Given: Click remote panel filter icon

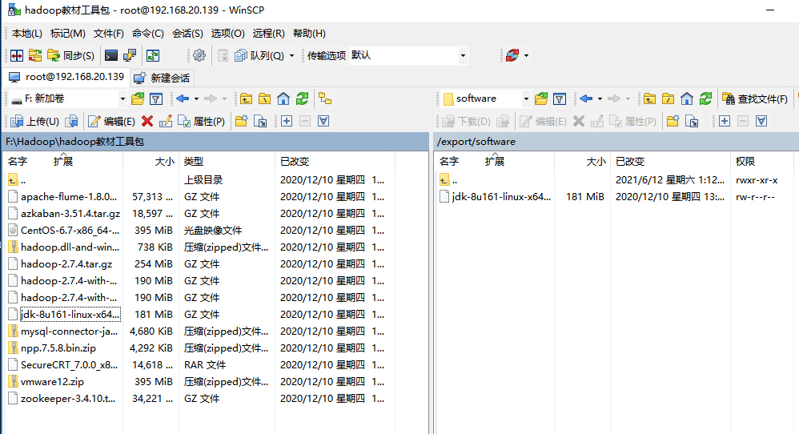Looking at the screenshot, I should [x=560, y=98].
